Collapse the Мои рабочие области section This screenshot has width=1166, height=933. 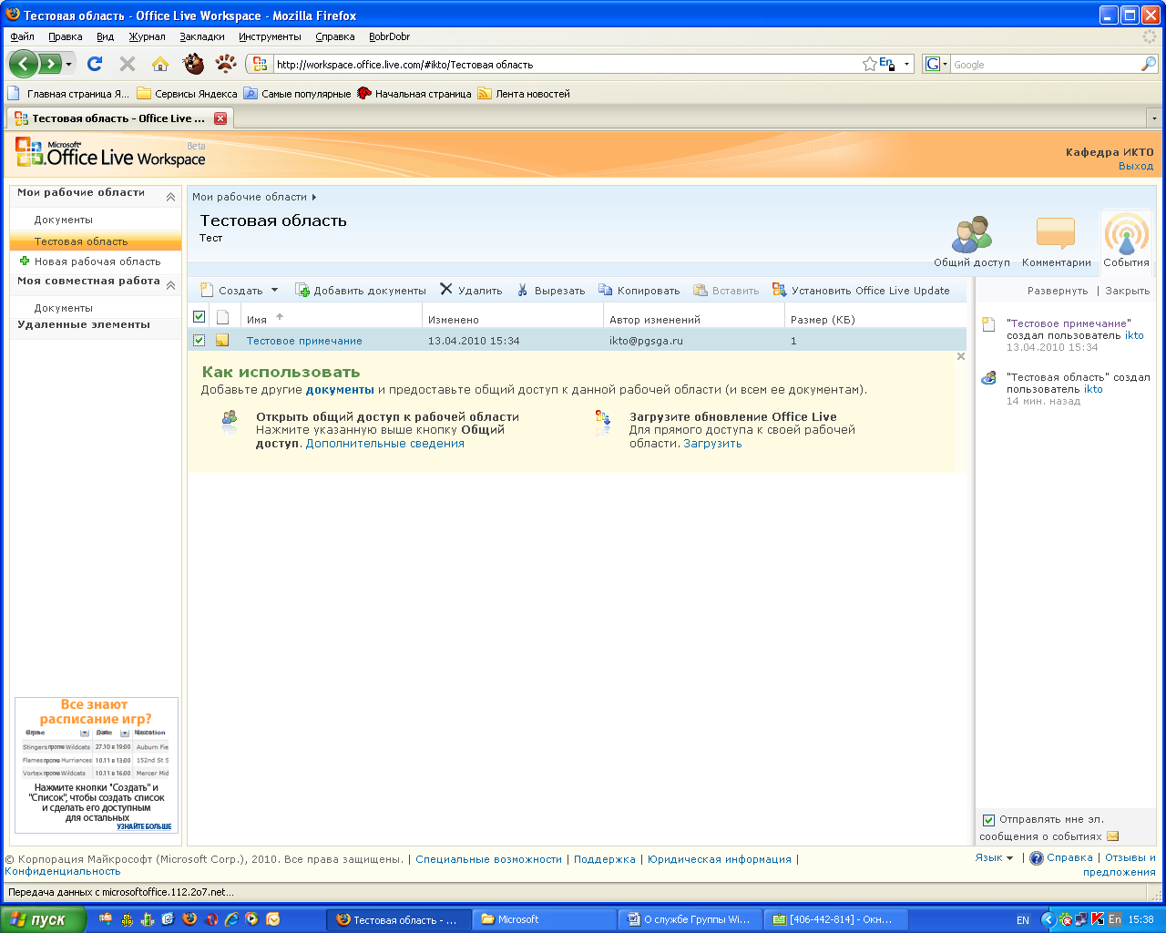[170, 197]
